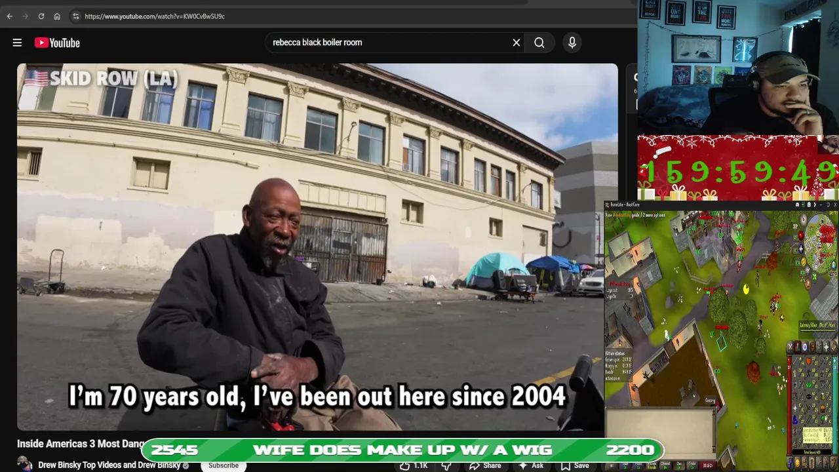Screen dimensions: 839x472
Task: Subscribe to Drew Binsky channel
Action: (224, 465)
